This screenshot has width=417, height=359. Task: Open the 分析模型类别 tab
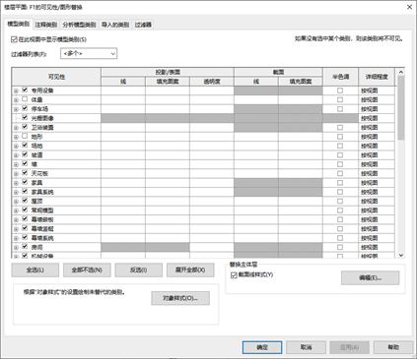(x=79, y=25)
